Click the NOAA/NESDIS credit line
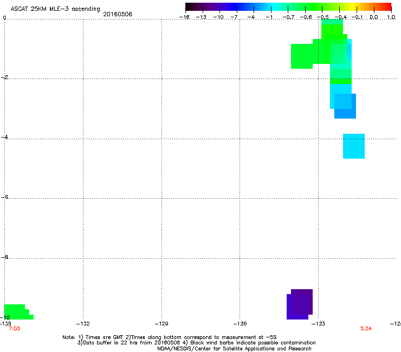This screenshot has width=401, height=352. (234, 349)
